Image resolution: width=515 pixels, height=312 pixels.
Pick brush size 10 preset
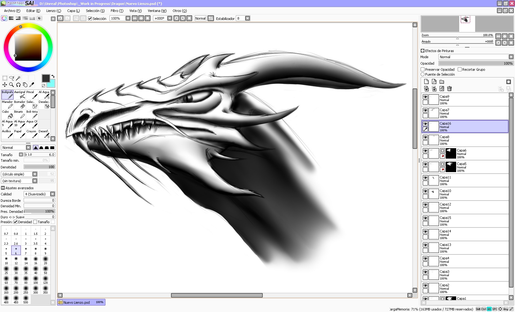6,261
